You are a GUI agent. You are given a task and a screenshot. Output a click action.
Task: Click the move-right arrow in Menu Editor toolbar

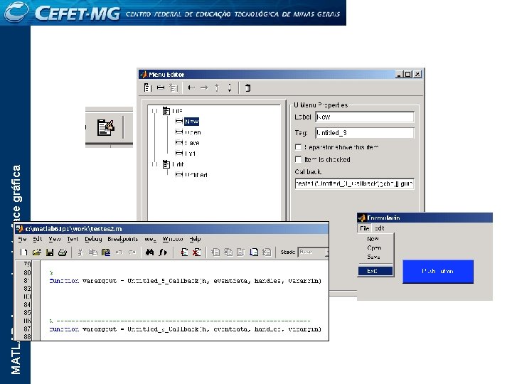tap(204, 87)
